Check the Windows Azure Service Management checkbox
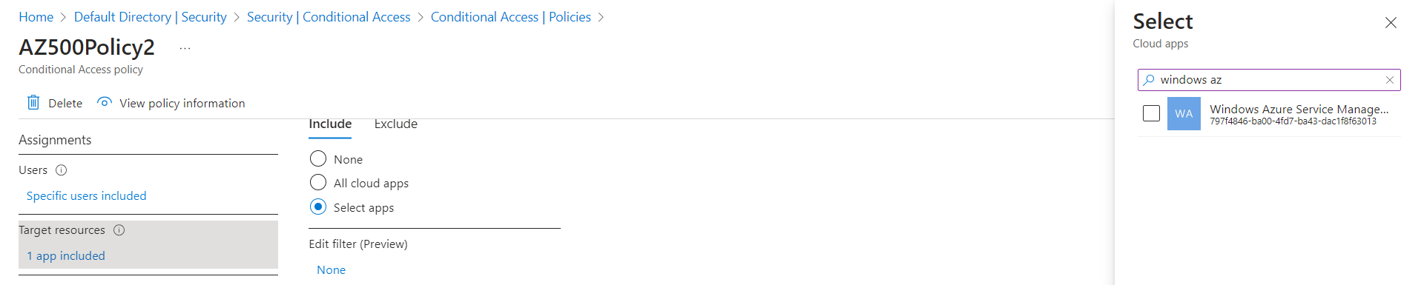The width and height of the screenshot is (1424, 285). [1151, 113]
